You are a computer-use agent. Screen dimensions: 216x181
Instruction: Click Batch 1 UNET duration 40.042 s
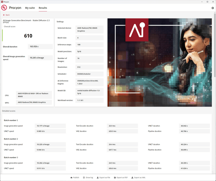(194, 126)
